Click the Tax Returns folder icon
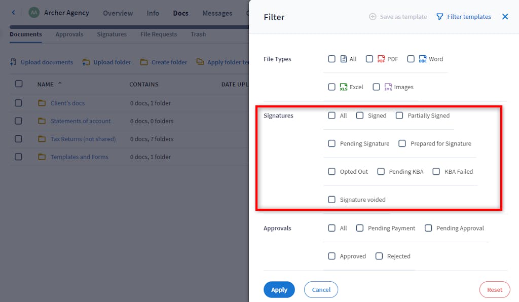 [x=42, y=139]
